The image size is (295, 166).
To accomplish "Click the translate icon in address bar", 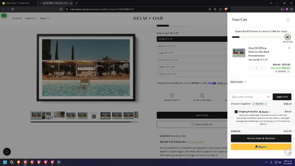I will pyautogui.click(x=210, y=9).
